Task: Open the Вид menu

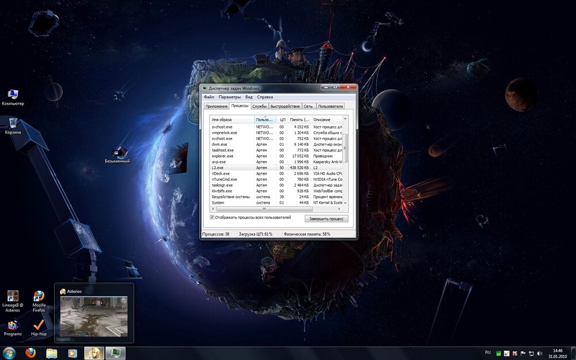Action: coord(249,97)
